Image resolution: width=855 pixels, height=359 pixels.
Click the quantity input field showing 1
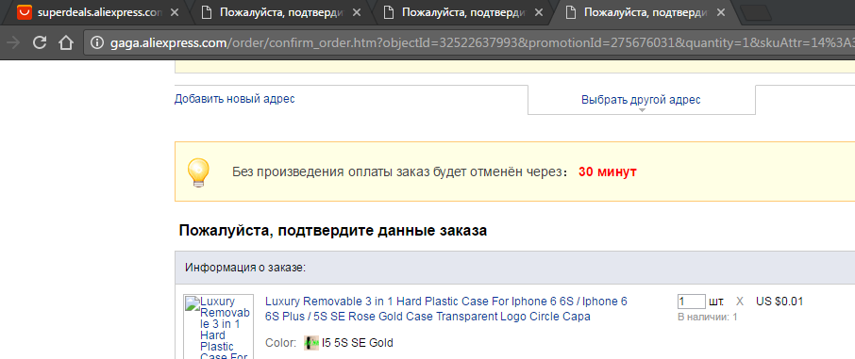coord(691,302)
